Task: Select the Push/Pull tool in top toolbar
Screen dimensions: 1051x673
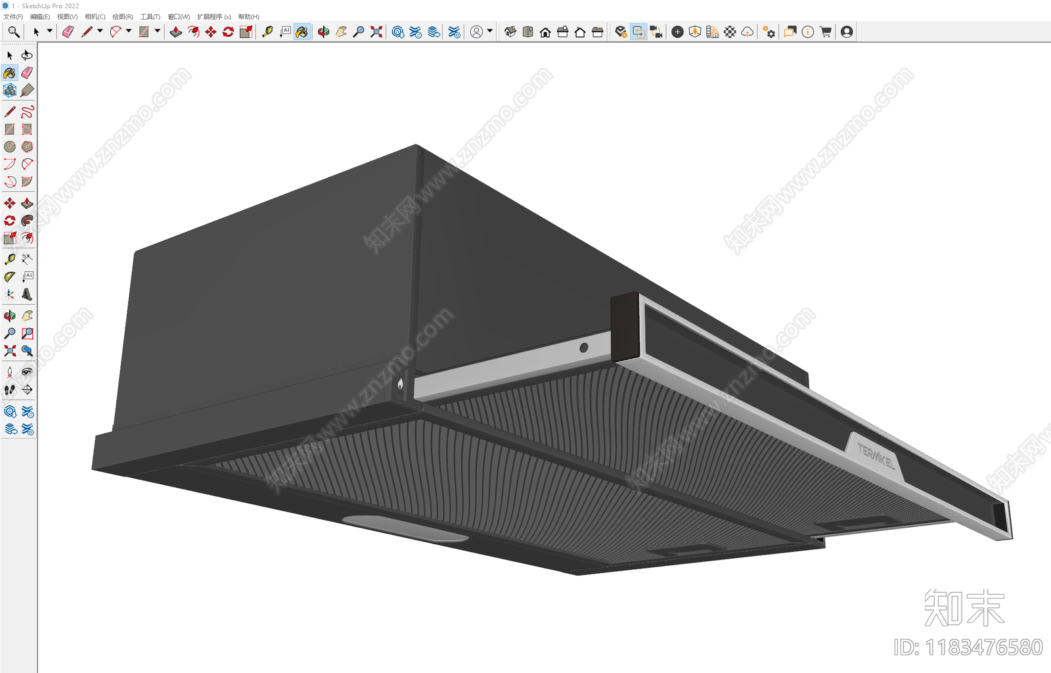Action: click(x=175, y=32)
